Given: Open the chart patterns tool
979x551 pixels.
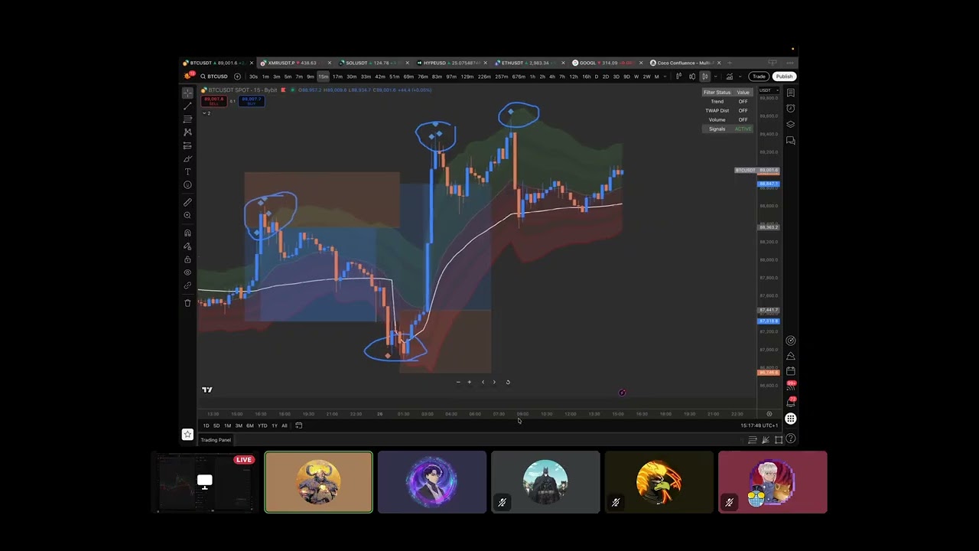Looking at the screenshot, I should 187,132.
